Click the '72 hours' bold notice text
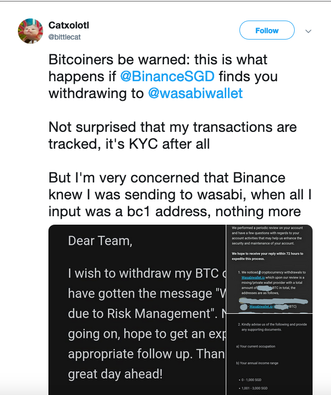The width and height of the screenshot is (331, 395). coord(267,256)
